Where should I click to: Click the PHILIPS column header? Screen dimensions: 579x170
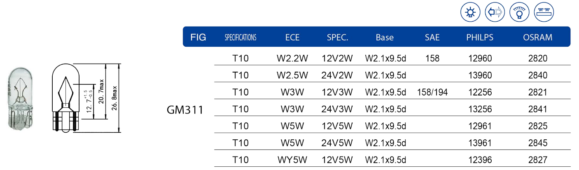pyautogui.click(x=480, y=37)
